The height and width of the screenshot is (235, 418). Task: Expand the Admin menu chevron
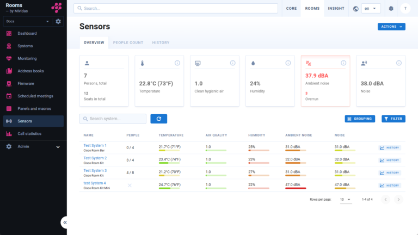coord(58,147)
